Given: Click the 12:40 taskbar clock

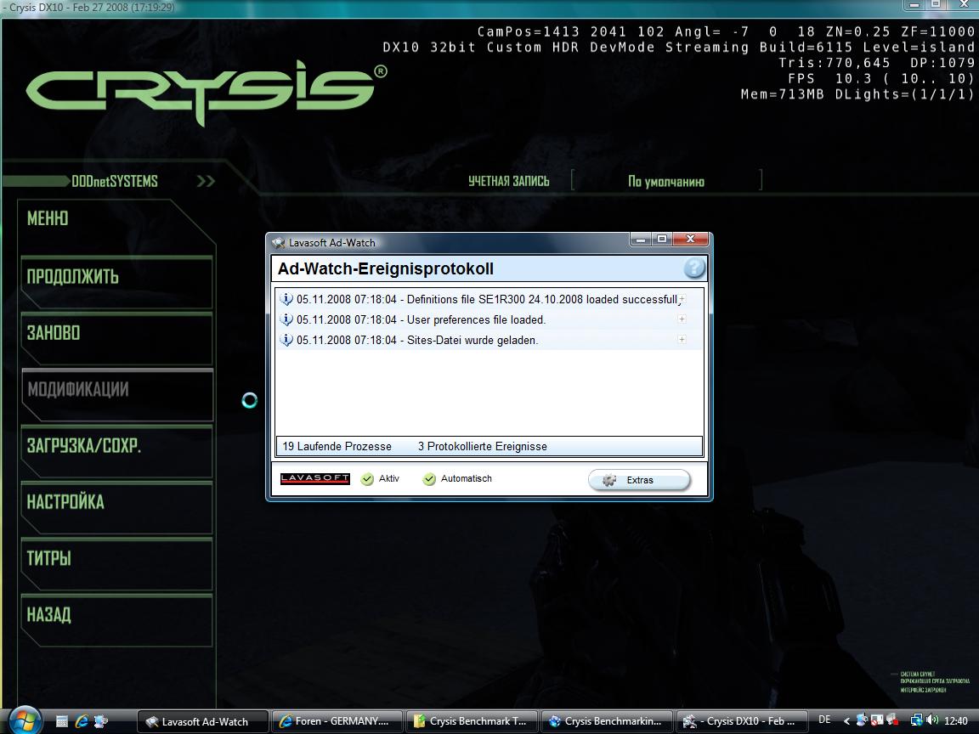Looking at the screenshot, I should [x=955, y=721].
